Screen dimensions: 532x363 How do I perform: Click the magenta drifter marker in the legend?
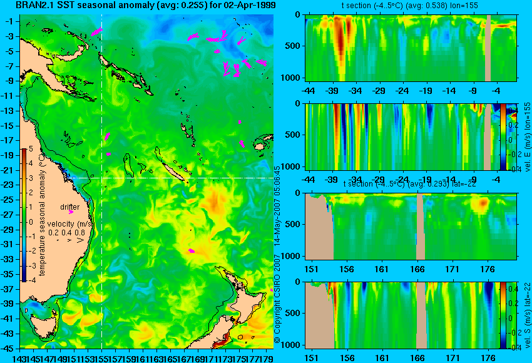71,212
